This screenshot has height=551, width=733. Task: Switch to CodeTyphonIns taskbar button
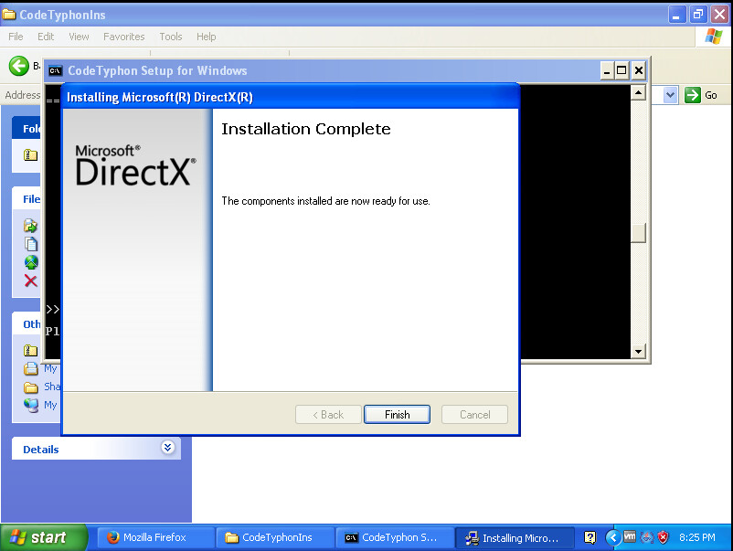coord(276,537)
